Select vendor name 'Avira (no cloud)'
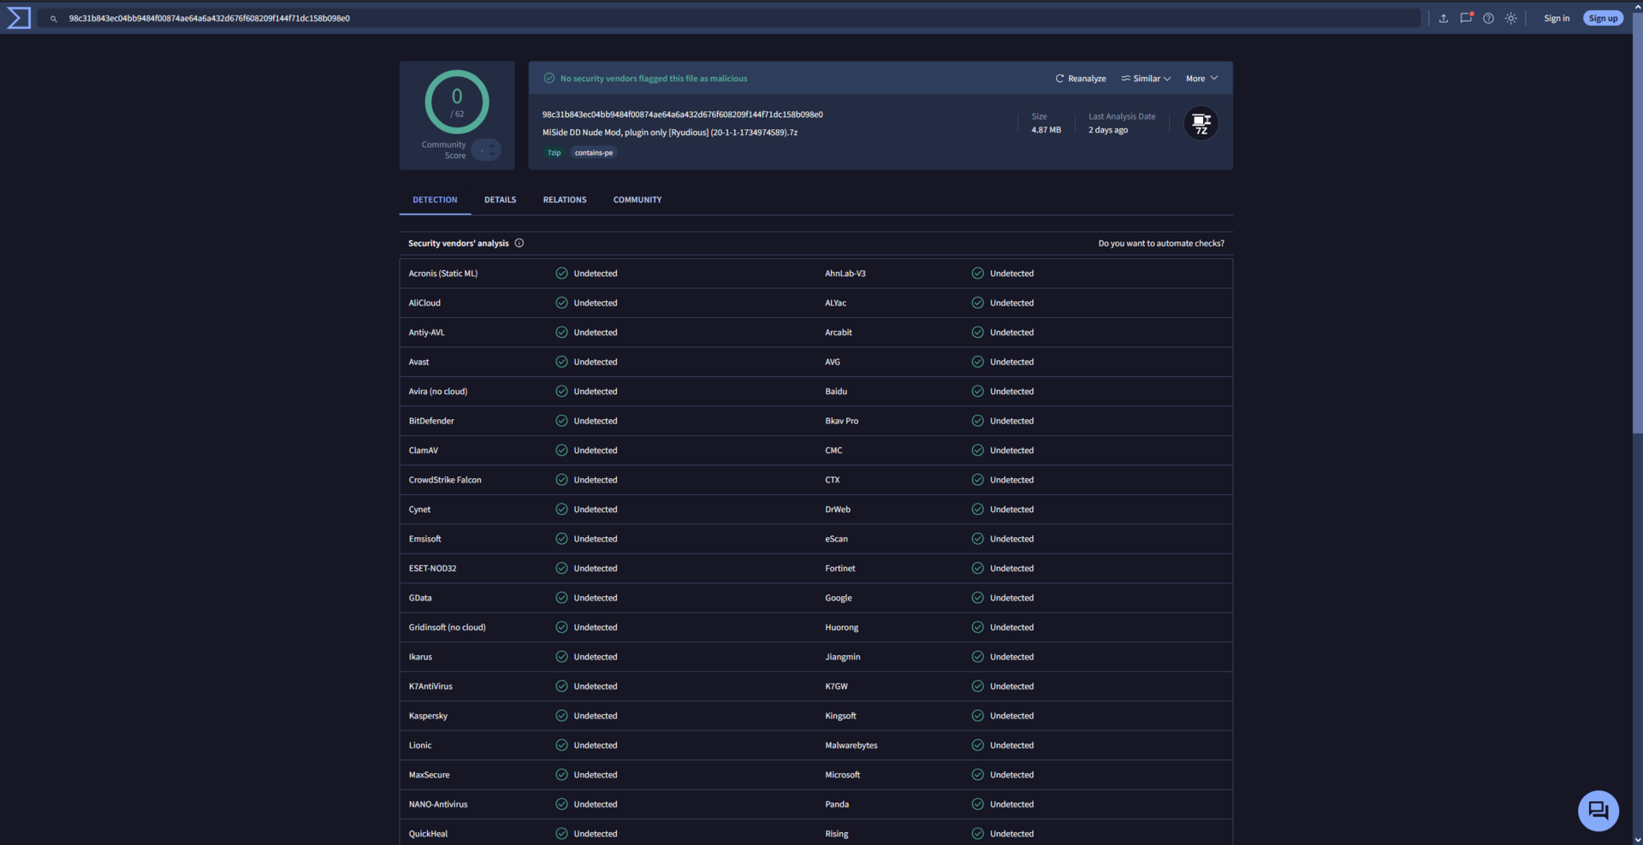The height and width of the screenshot is (845, 1643). 438,392
